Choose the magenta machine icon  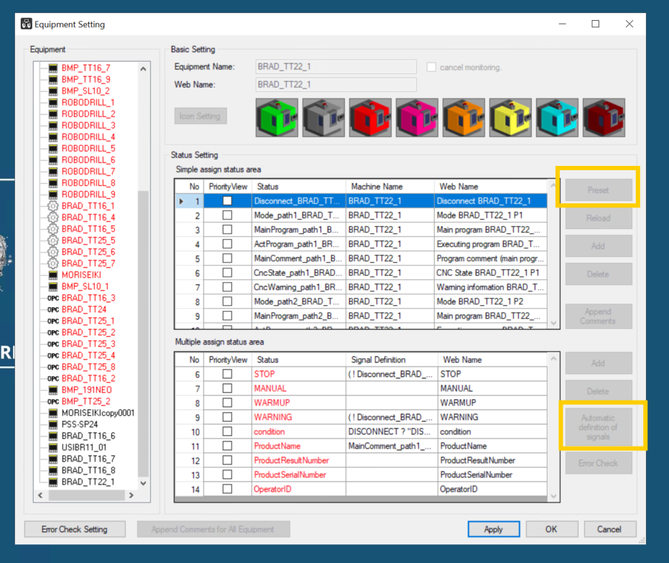point(417,118)
